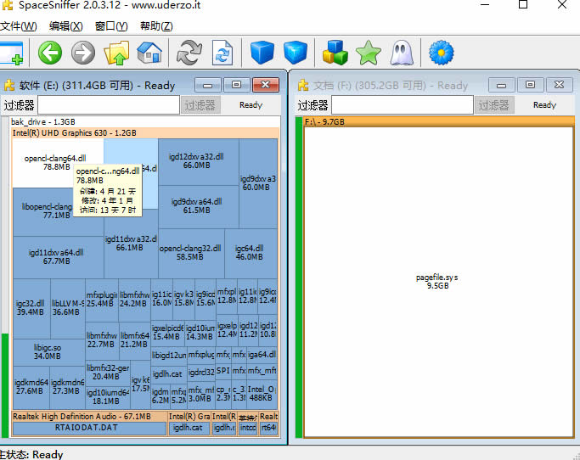
Task: Go up one folder level
Action: pyautogui.click(x=116, y=53)
